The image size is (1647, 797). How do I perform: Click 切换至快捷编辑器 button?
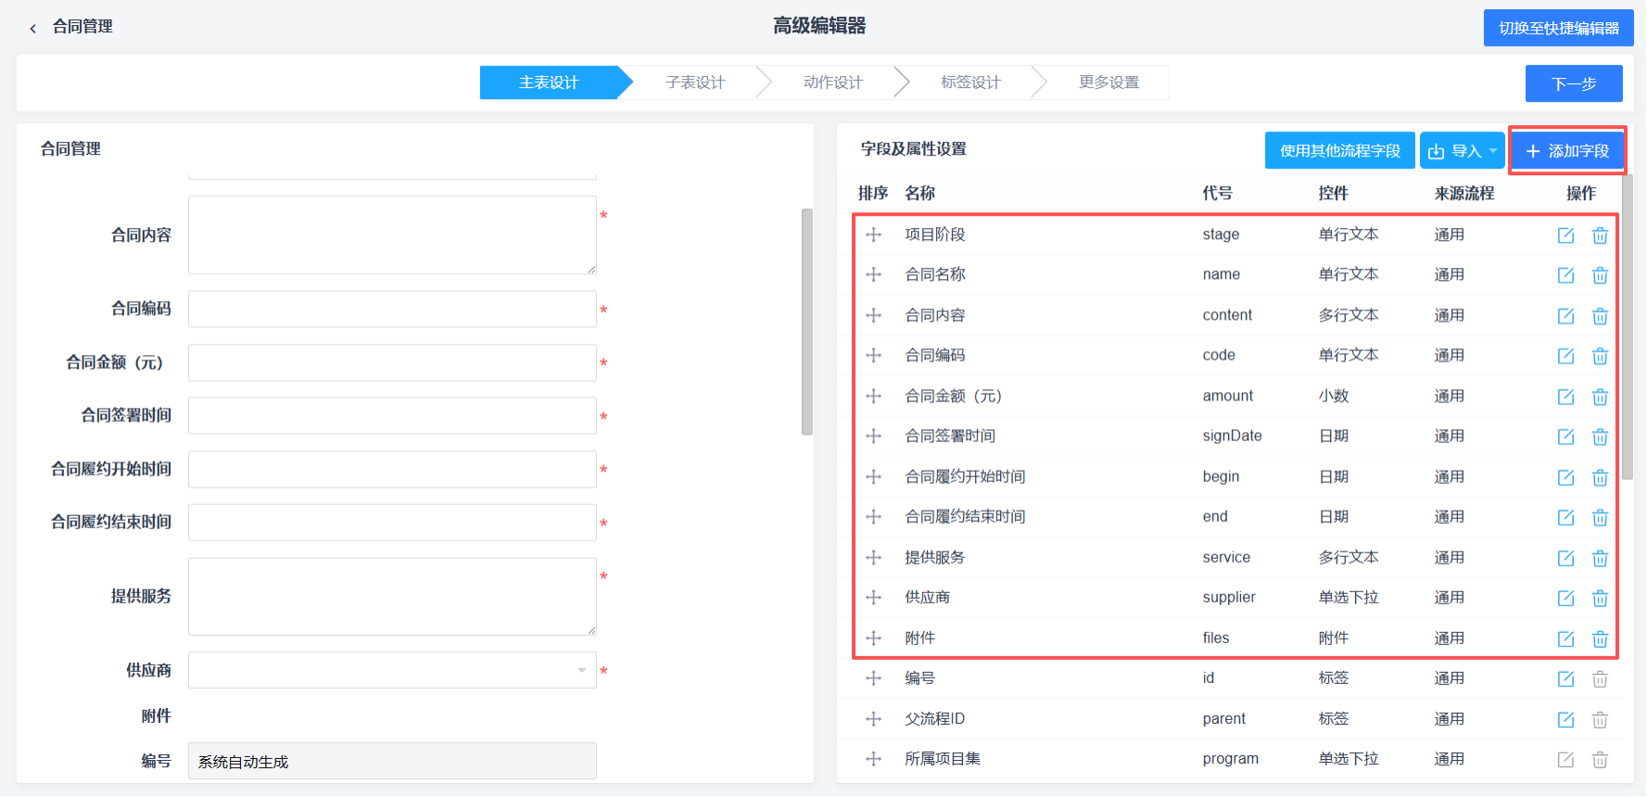tap(1558, 28)
